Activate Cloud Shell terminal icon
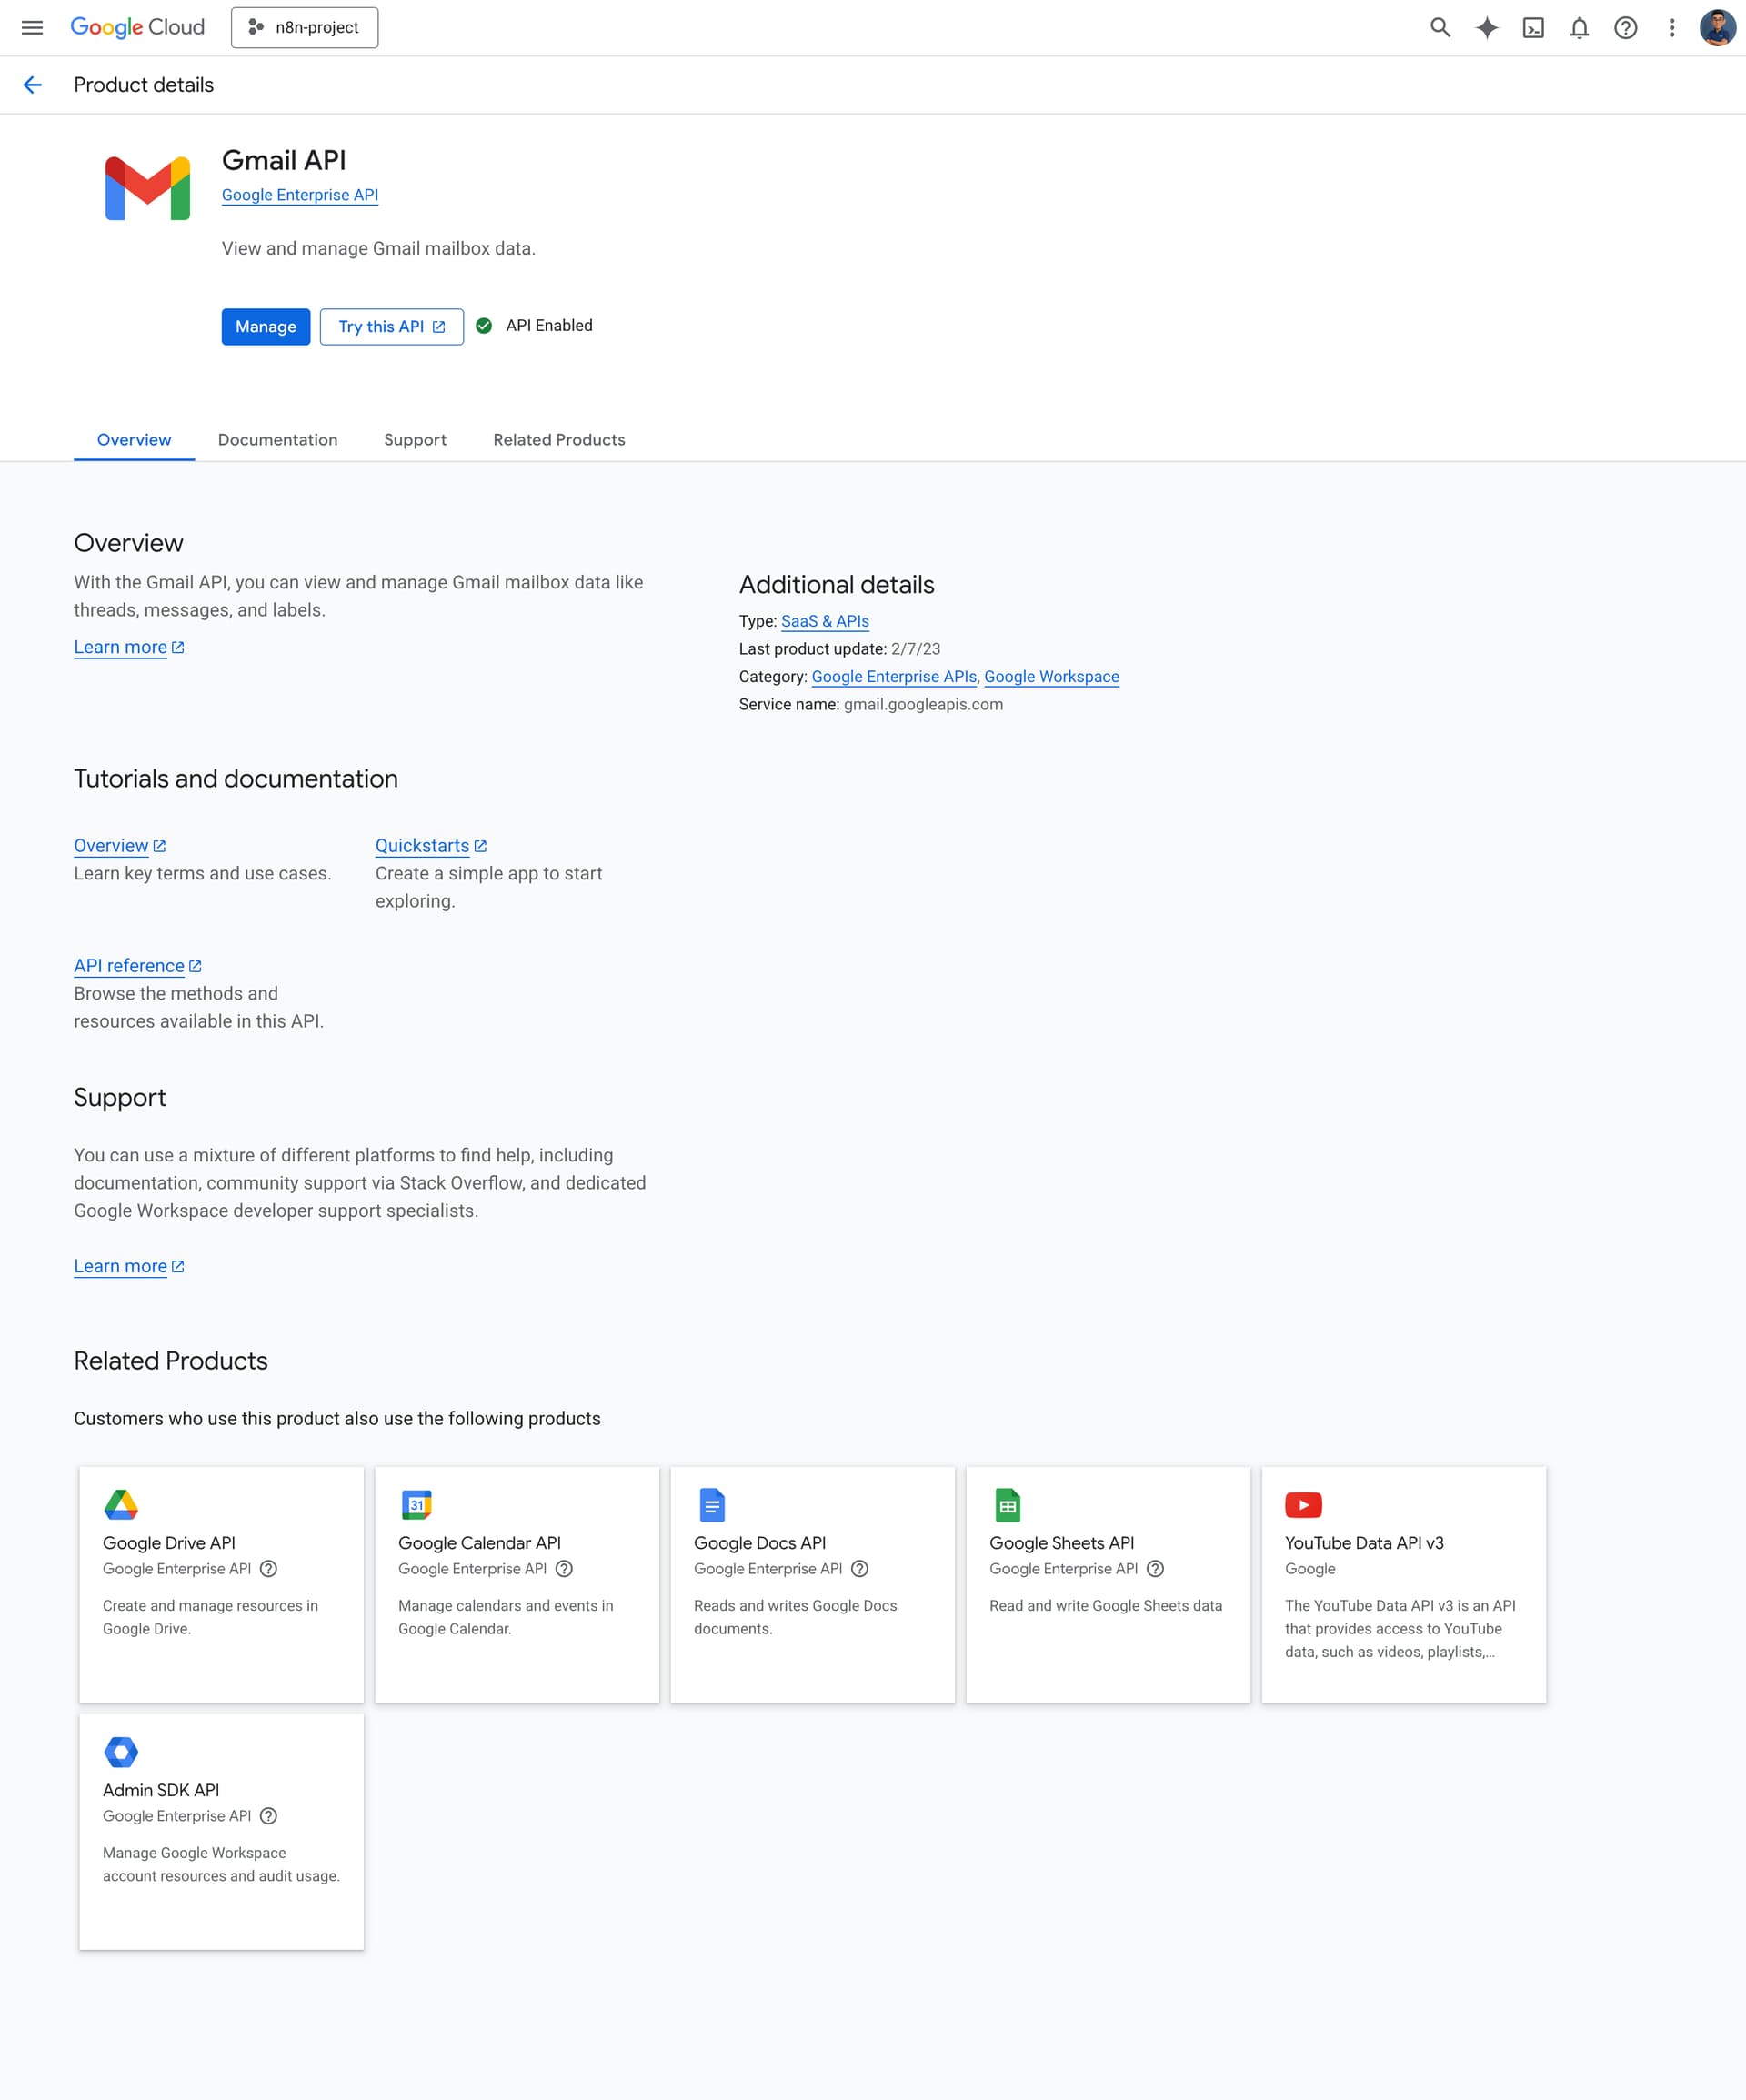 point(1533,27)
